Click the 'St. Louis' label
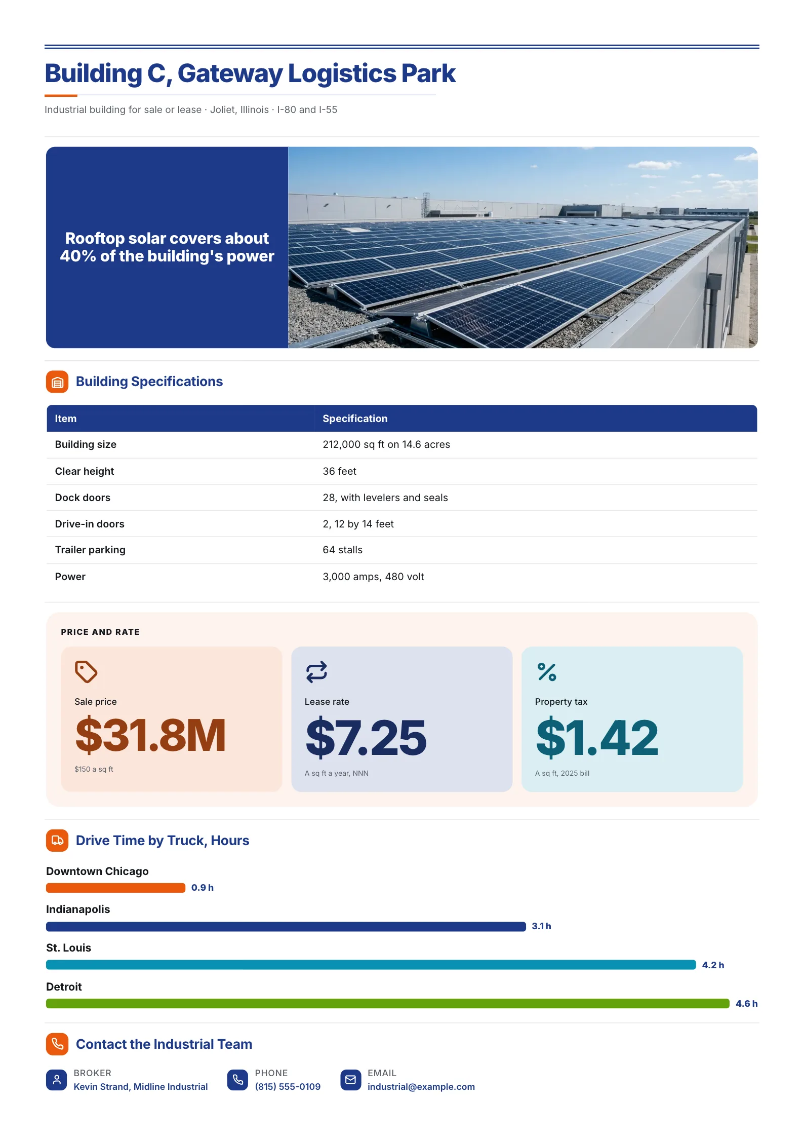 [68, 948]
